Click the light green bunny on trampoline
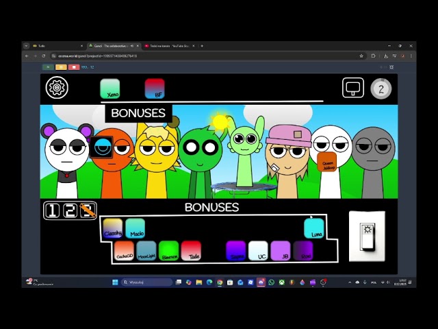Viewport: 438px width, 329px height. tap(246, 152)
